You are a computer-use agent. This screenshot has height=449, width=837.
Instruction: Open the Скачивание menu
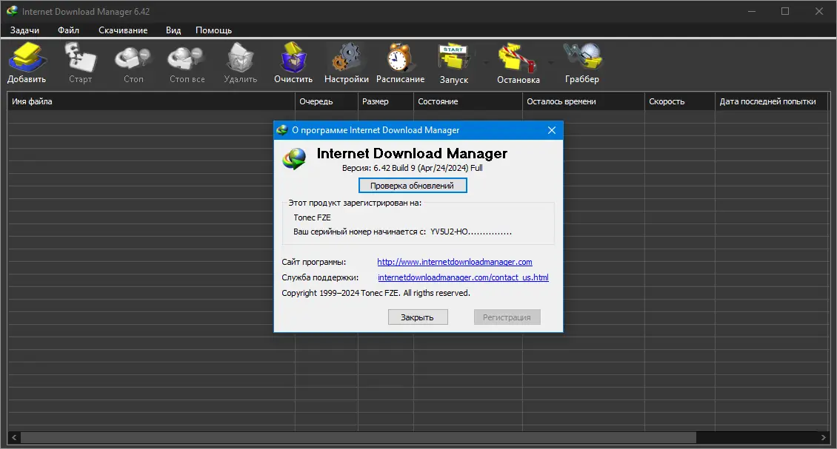[123, 30]
